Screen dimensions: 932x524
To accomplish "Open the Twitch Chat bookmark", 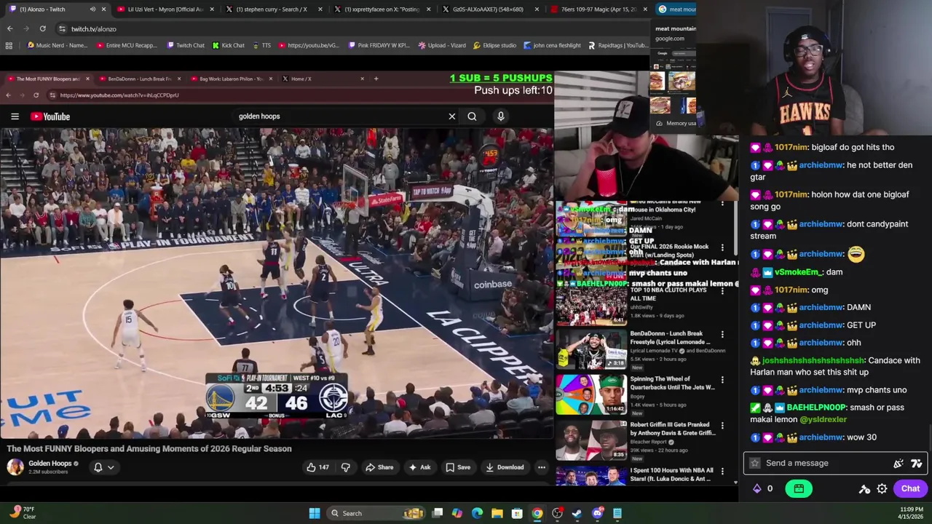I will pyautogui.click(x=186, y=45).
